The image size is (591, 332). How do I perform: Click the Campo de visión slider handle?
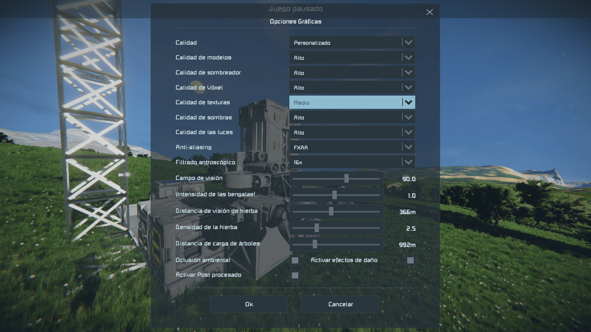(x=347, y=179)
